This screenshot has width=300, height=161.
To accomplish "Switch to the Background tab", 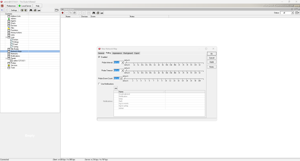I will pyautogui.click(x=128, y=53).
